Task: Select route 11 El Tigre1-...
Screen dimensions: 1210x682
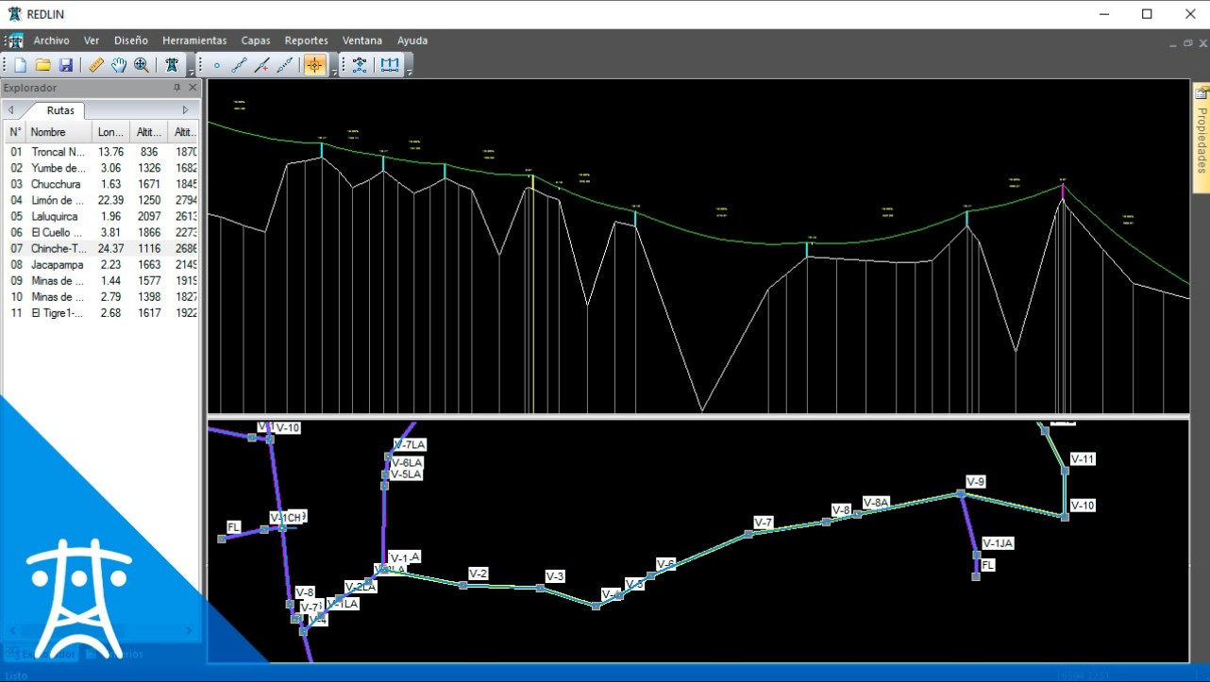Action: [101, 313]
